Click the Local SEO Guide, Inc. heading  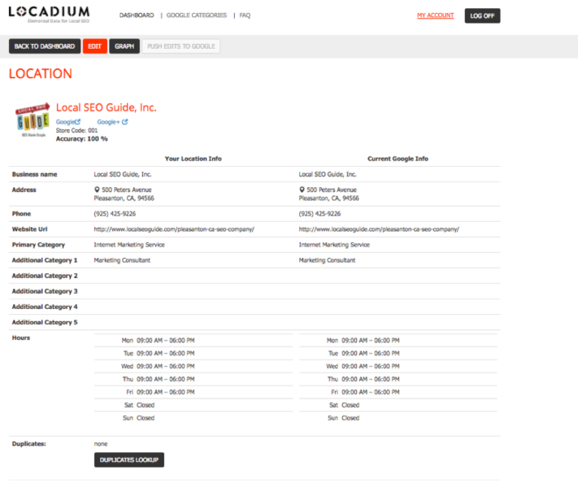[x=106, y=107]
